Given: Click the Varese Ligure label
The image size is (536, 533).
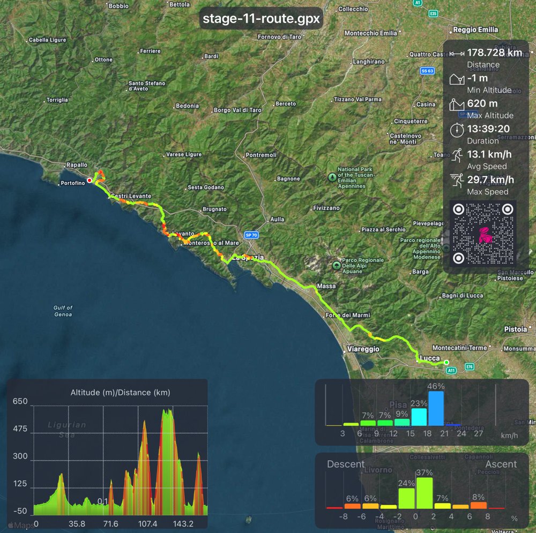Looking at the screenshot, I should [183, 154].
